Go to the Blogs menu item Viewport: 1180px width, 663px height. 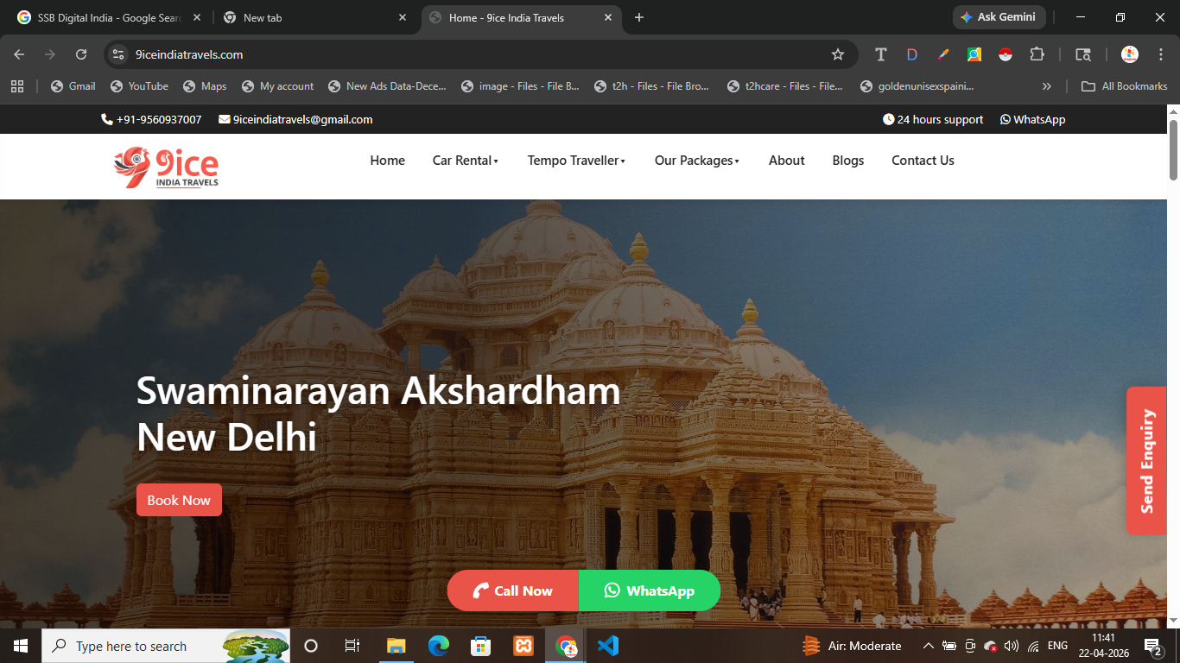tap(847, 161)
